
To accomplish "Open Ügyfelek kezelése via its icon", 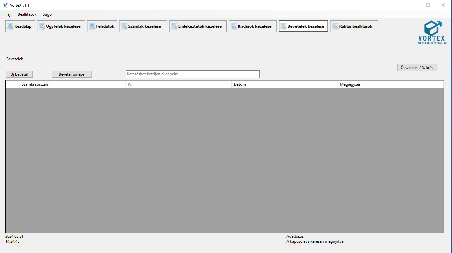I will (42, 26).
